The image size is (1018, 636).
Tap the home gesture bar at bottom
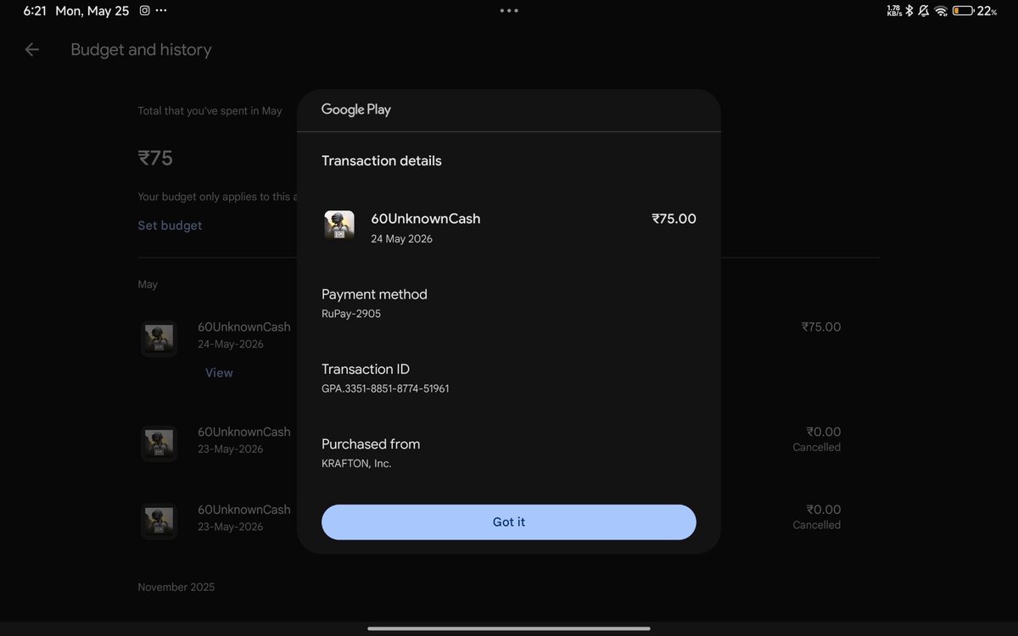pyautogui.click(x=509, y=628)
